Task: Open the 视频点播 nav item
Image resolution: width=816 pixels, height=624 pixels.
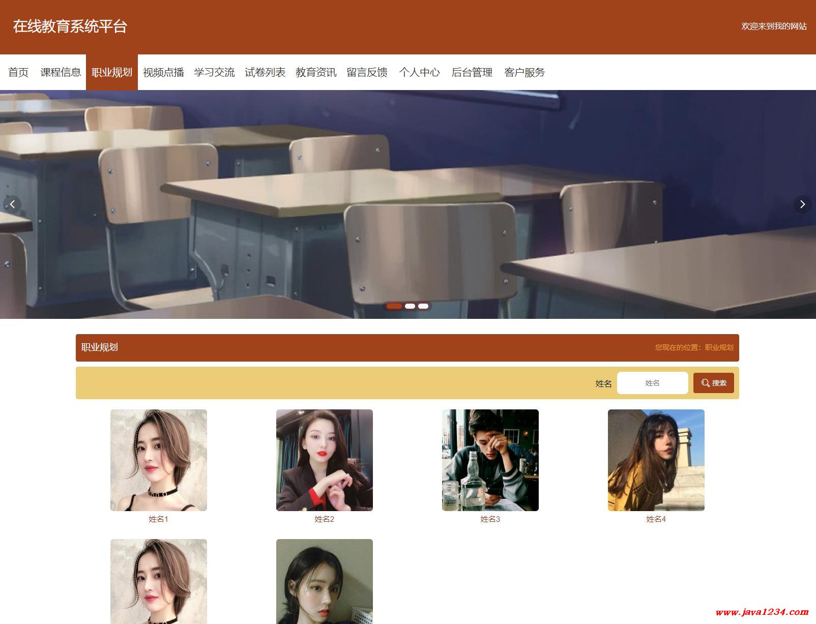Action: 163,72
